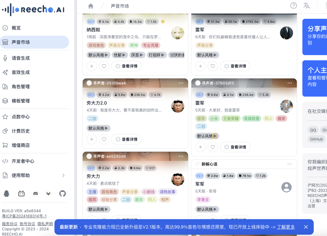Follow the 了解更多 link in banner
Image resolution: width=327 pixels, height=236 pixels.
[x=286, y=227]
